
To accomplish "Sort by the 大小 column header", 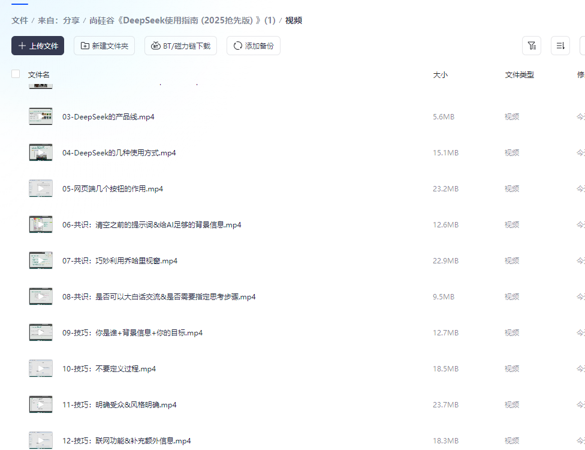I will tap(440, 74).
